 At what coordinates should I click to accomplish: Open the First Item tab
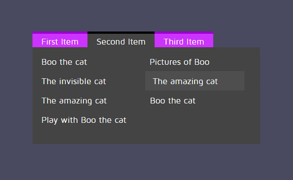60,42
